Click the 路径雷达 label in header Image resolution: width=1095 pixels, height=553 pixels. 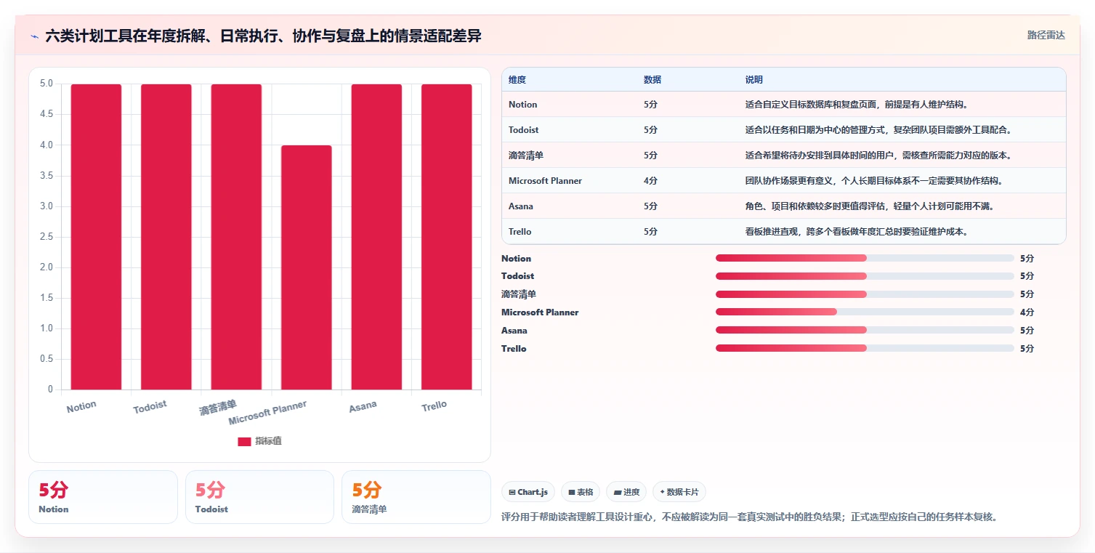pos(1046,35)
